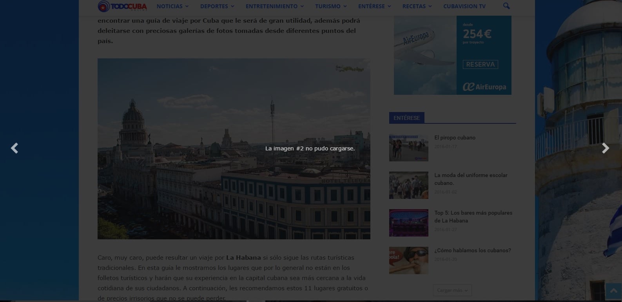Click the Cargar más button

pos(452,290)
